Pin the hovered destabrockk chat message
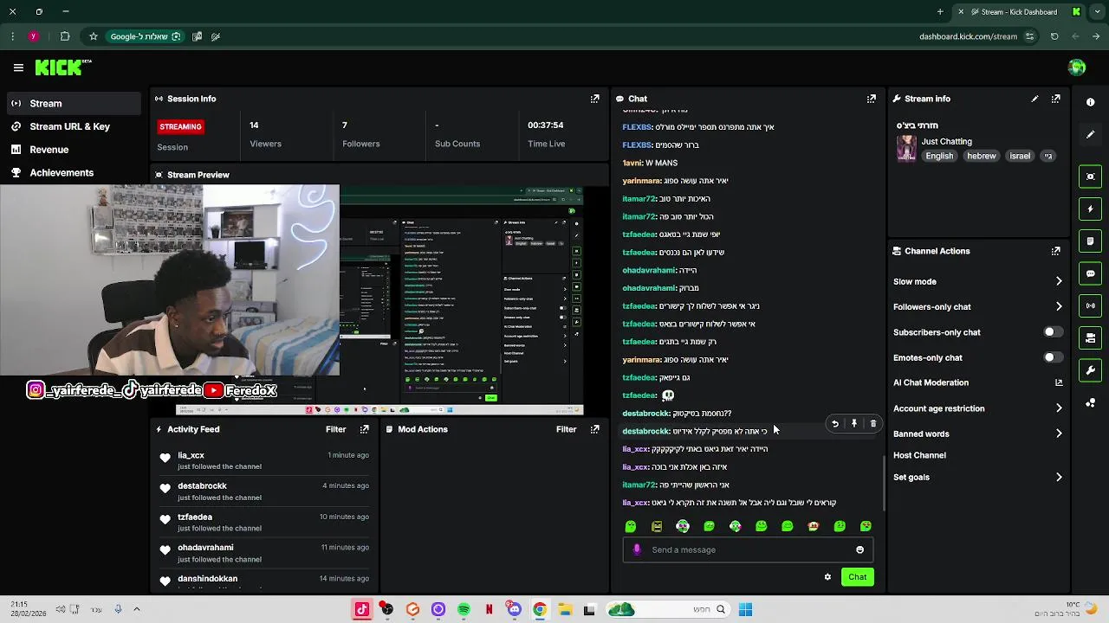The width and height of the screenshot is (1109, 623). [854, 424]
